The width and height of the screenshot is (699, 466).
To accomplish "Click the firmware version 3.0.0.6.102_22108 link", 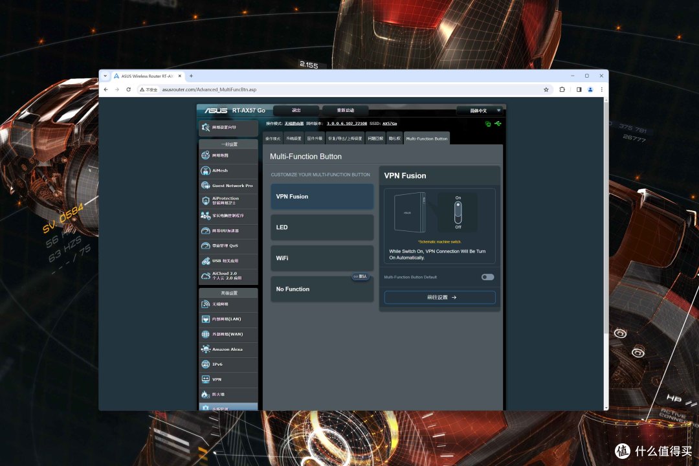I will [x=347, y=124].
